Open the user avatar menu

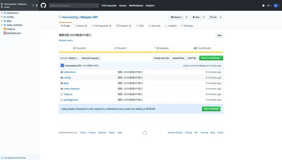(277, 5)
